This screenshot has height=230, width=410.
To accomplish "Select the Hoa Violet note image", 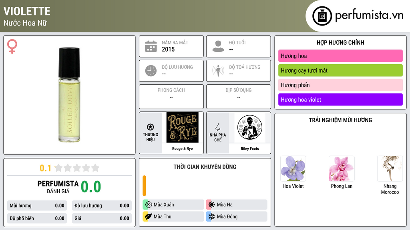I will pos(293,169).
